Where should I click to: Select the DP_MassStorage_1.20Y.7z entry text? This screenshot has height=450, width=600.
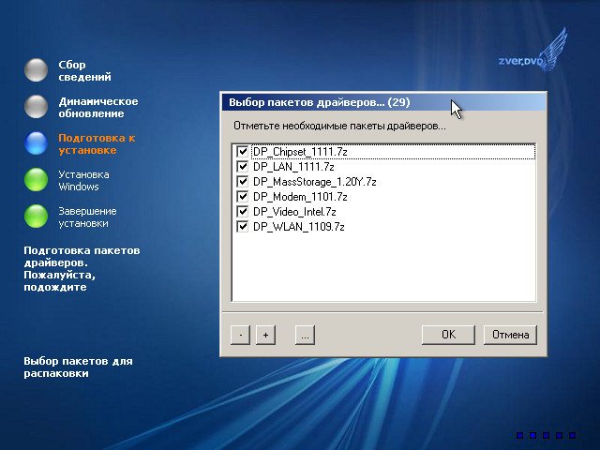[315, 182]
